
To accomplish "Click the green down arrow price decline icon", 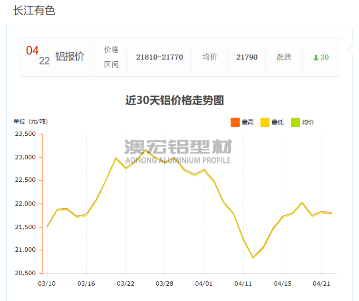I will 316,57.
